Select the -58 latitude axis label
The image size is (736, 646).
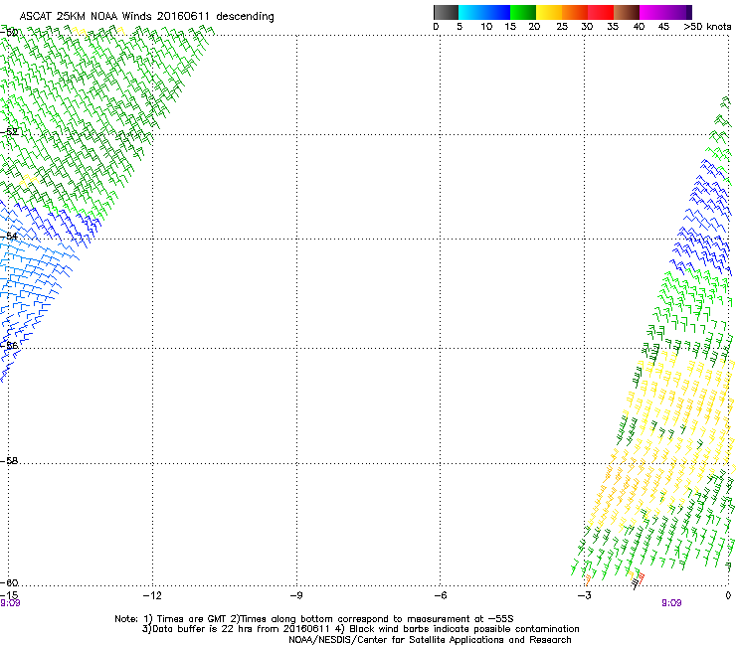coord(9,461)
